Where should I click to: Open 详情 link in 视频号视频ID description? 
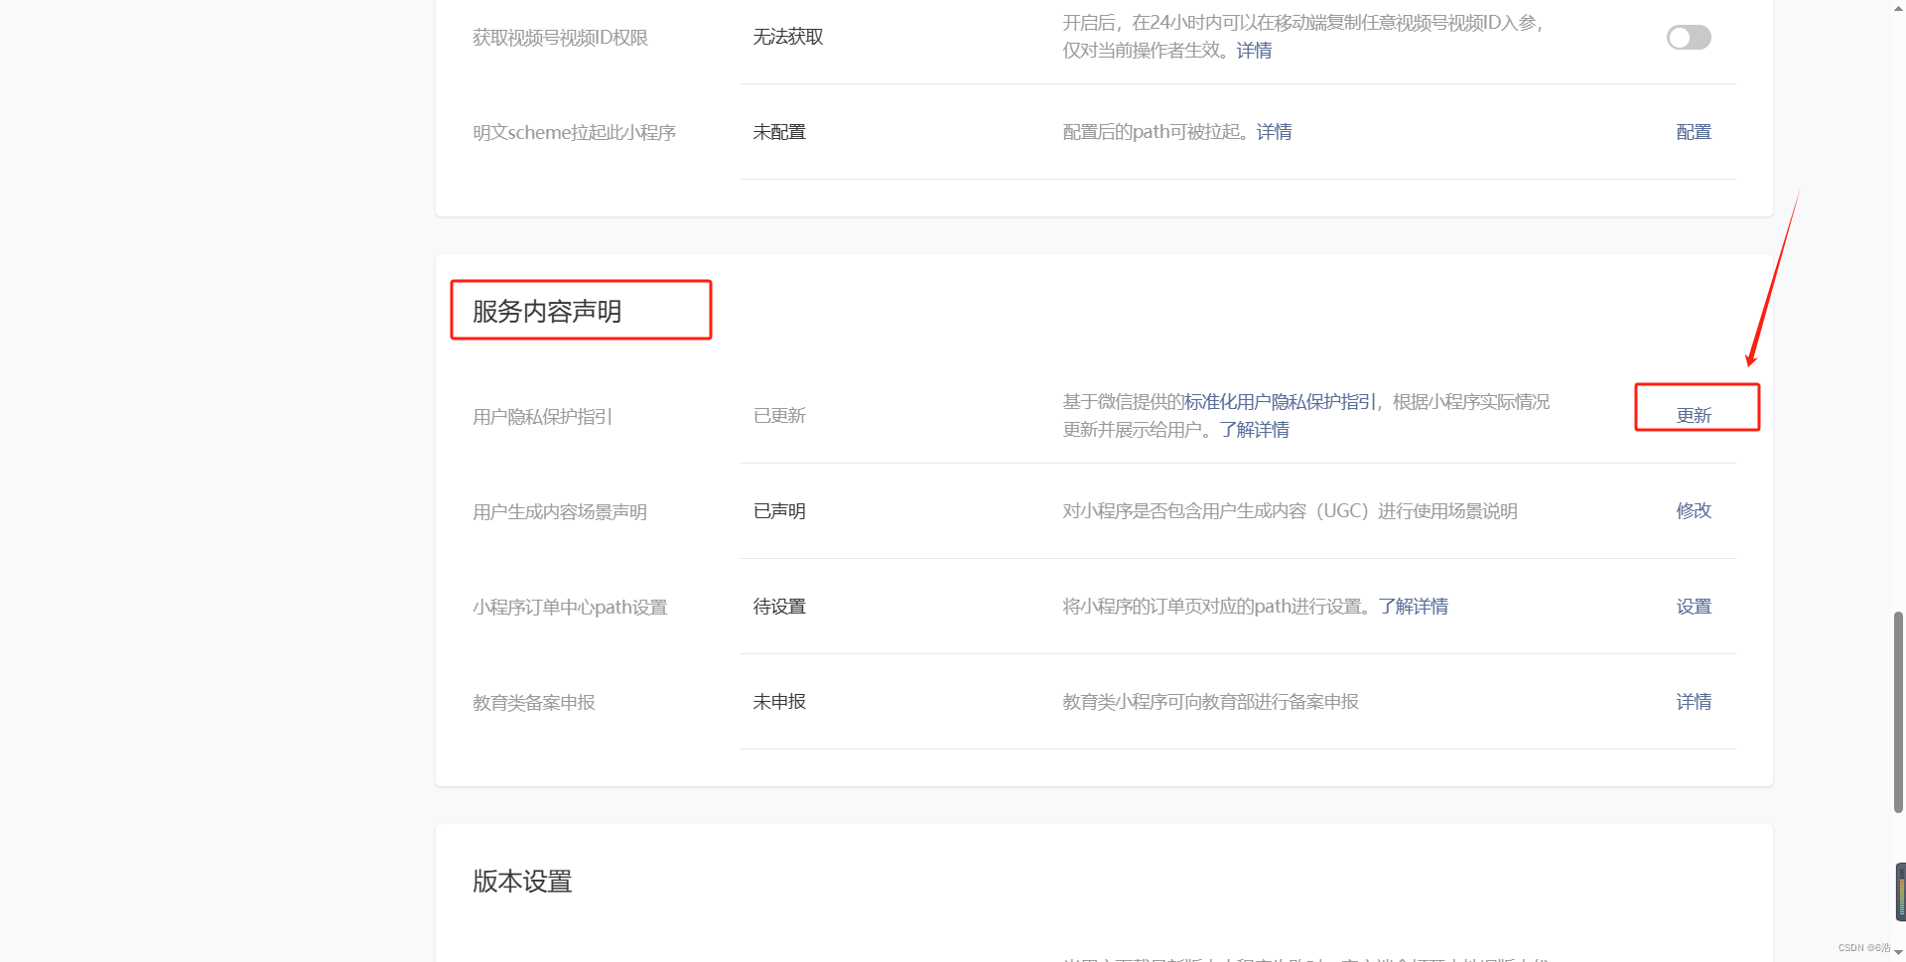[1254, 51]
